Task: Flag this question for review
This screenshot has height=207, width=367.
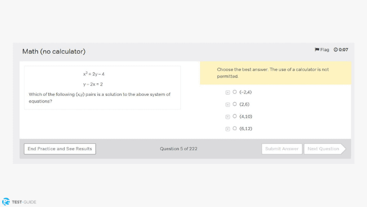Action: pos(322,50)
